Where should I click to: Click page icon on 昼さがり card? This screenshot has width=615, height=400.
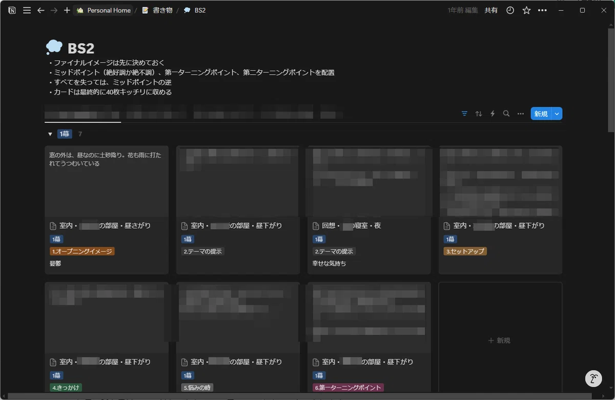click(53, 226)
